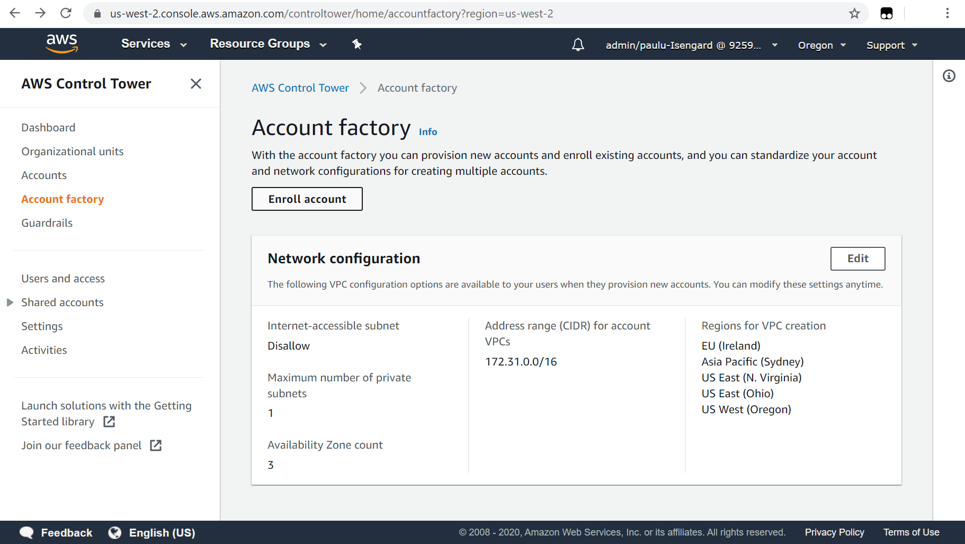This screenshot has height=544, width=965.
Task: Open the browser three-dot menu
Action: 948,13
